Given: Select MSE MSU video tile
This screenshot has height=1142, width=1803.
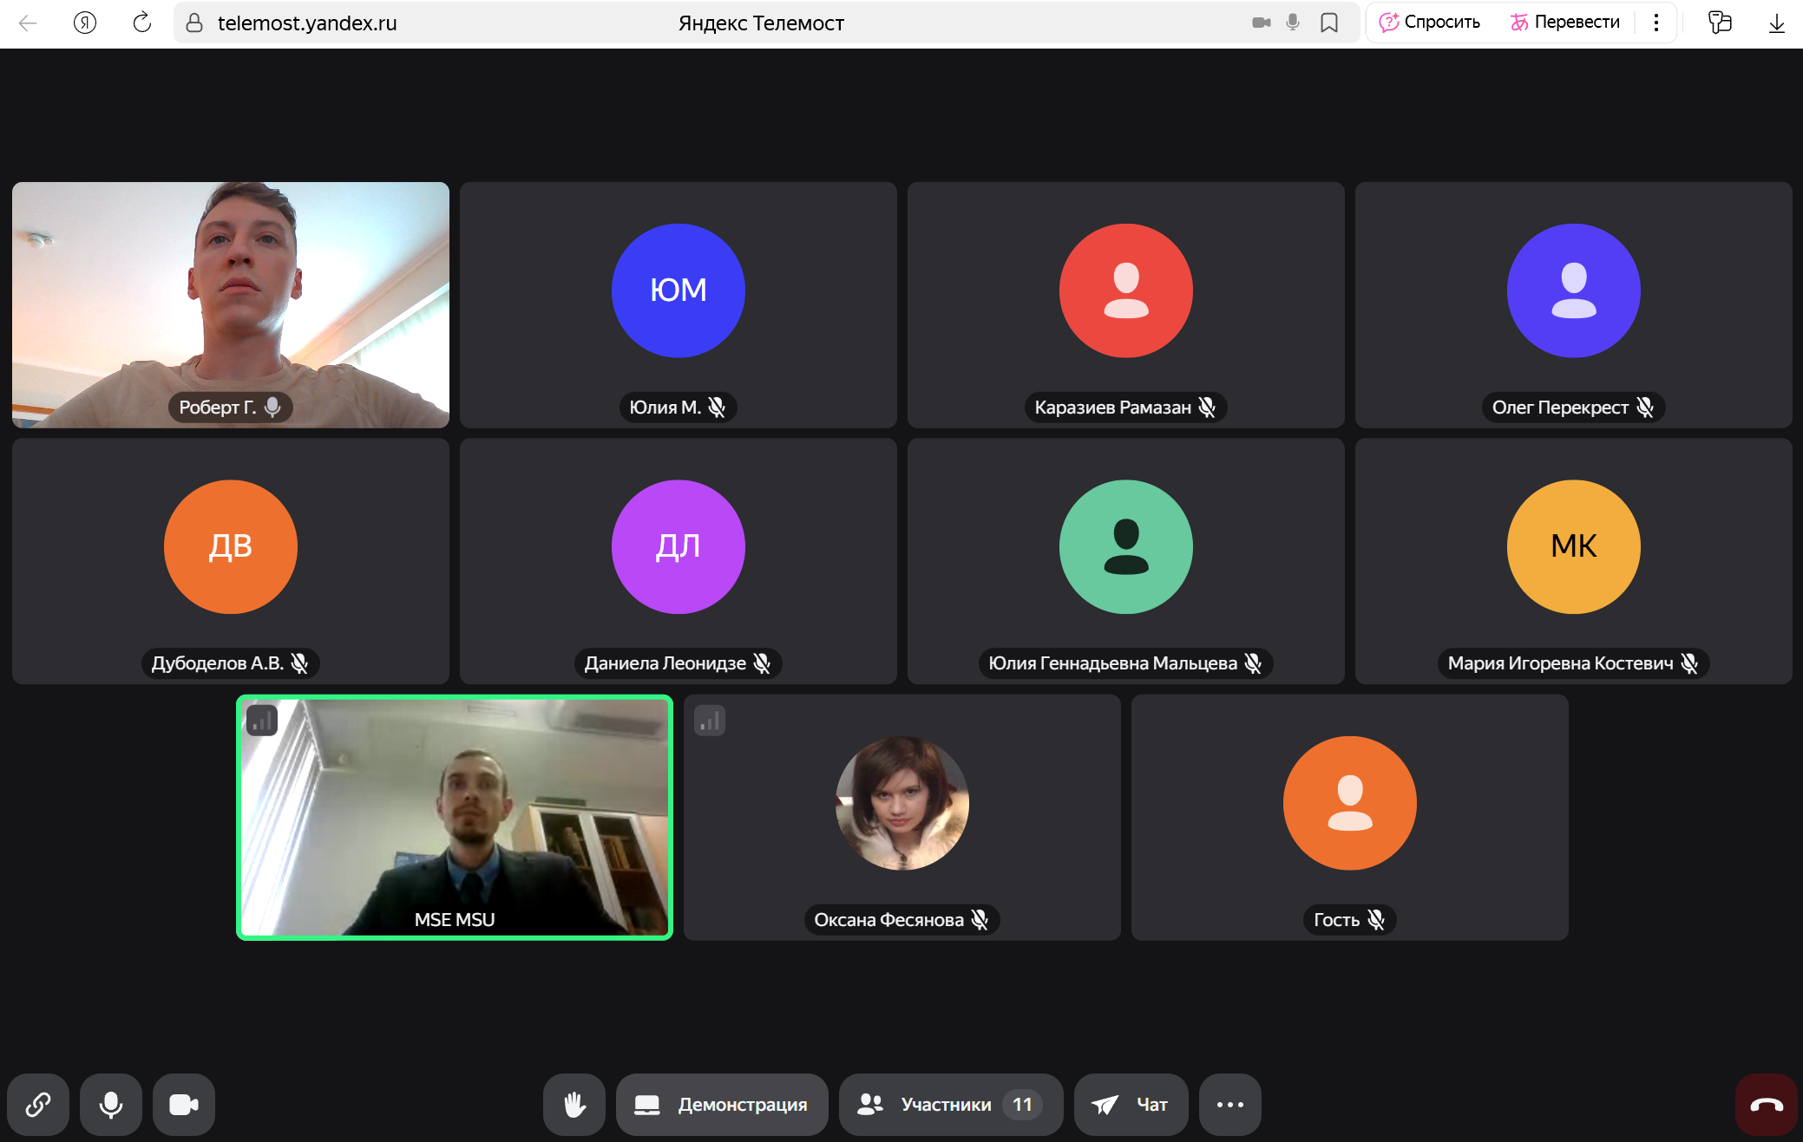Looking at the screenshot, I should 455,817.
